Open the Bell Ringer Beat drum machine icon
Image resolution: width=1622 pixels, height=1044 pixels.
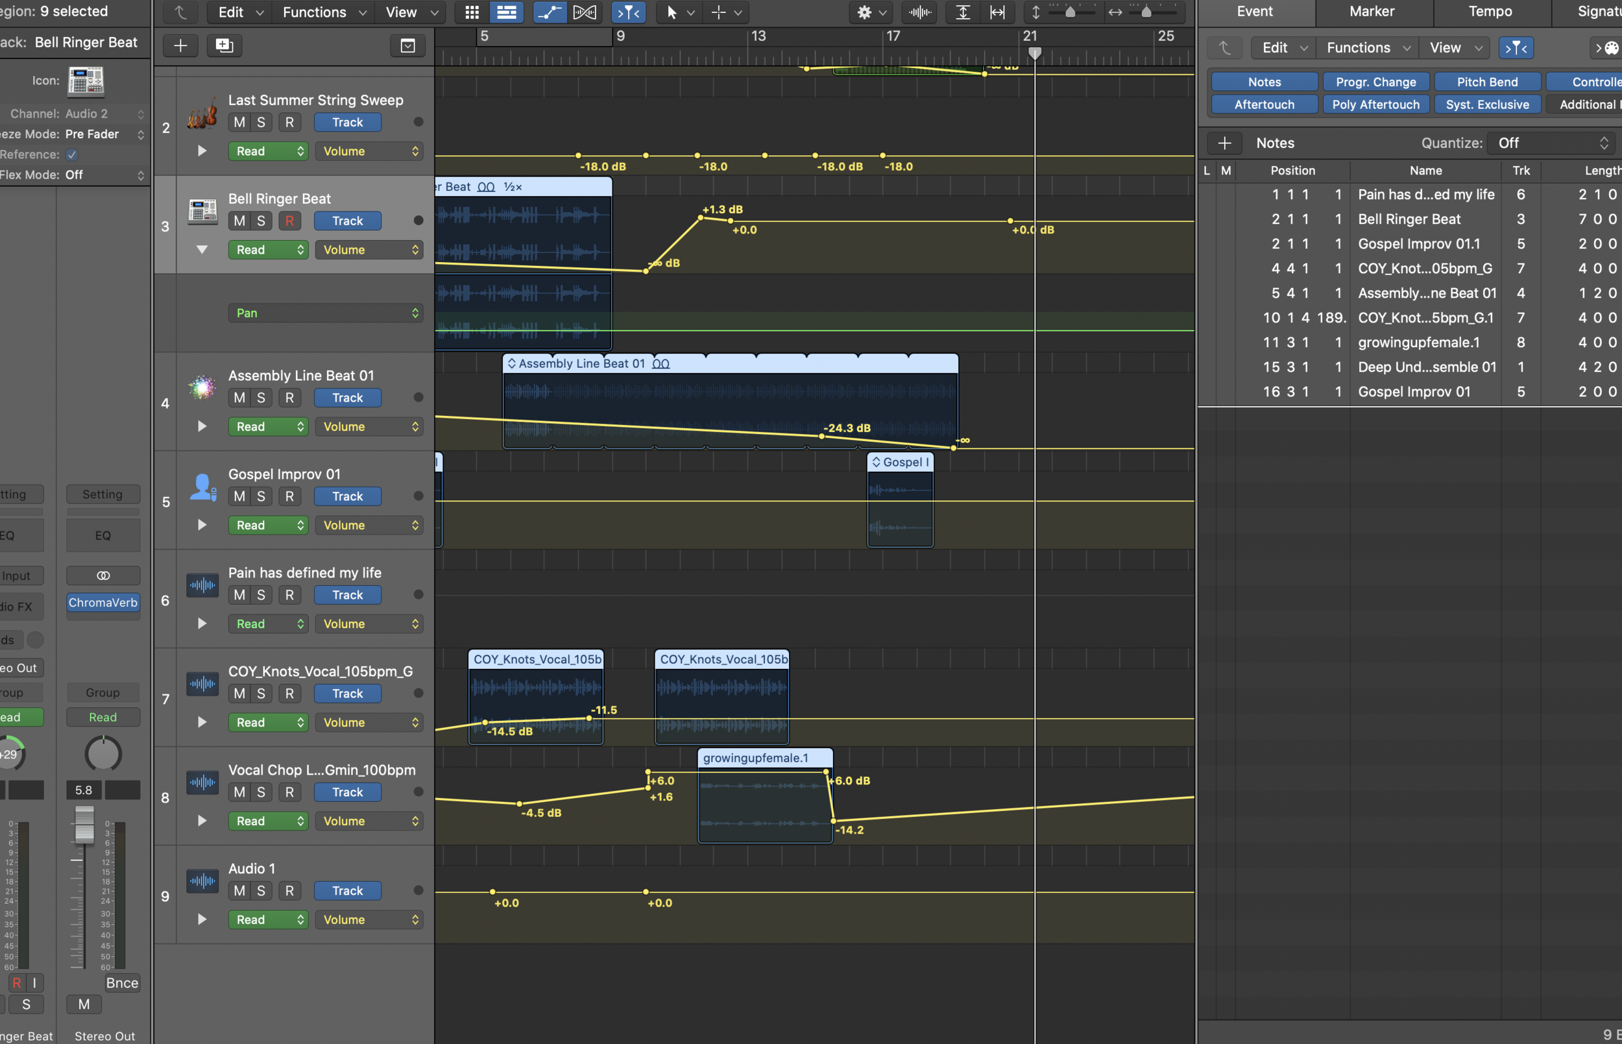point(202,211)
